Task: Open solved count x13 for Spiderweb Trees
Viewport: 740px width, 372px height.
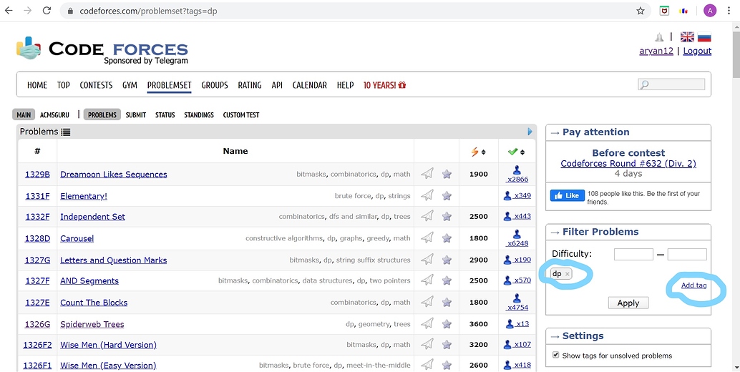Action: (522, 324)
